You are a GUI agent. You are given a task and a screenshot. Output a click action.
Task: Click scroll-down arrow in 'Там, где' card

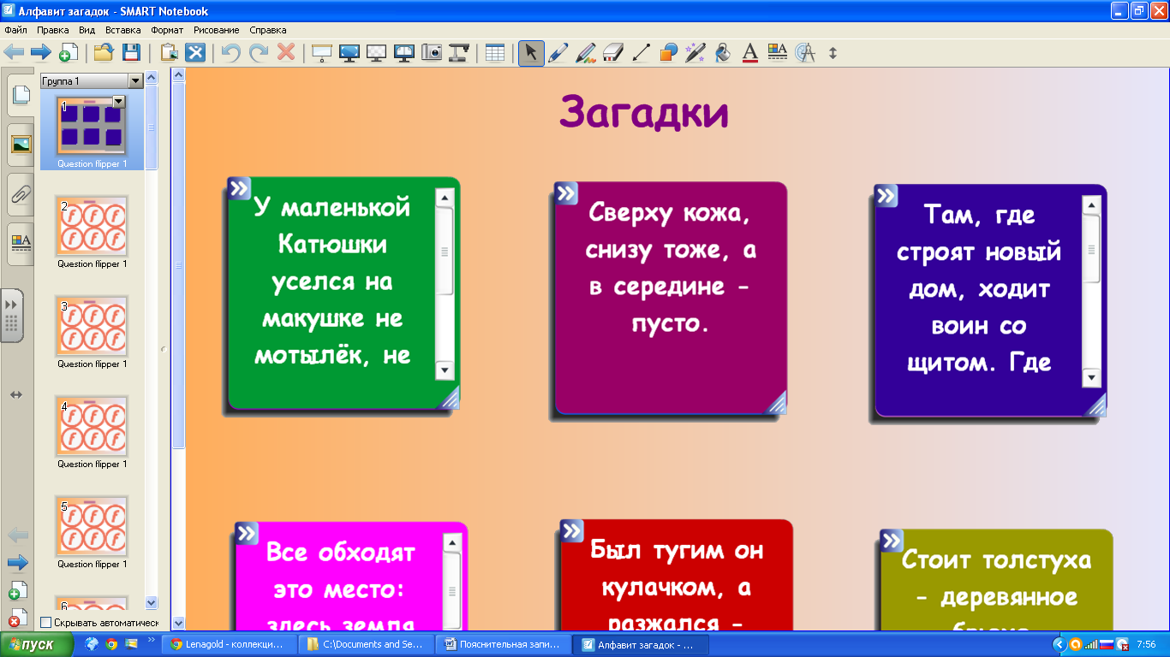click(x=1090, y=378)
